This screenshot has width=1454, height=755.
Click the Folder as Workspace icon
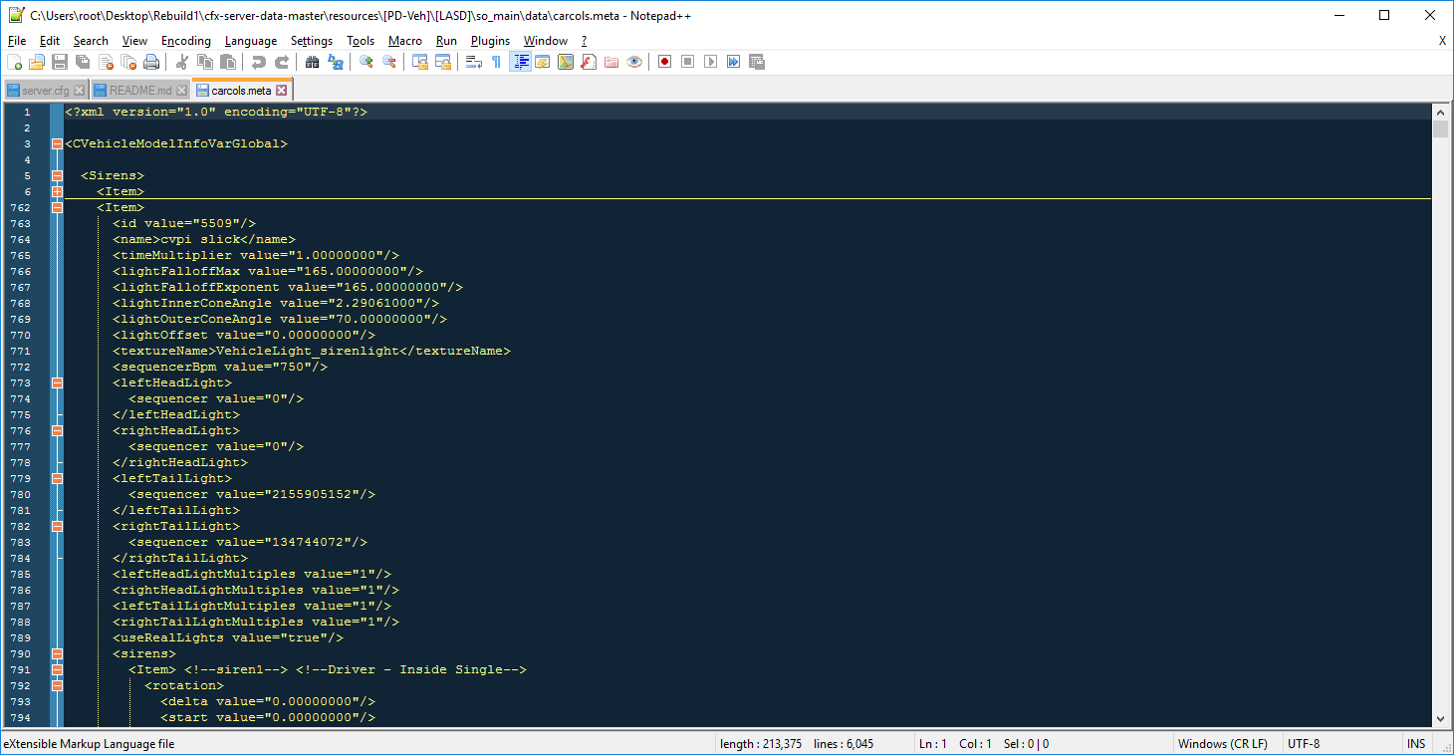pyautogui.click(x=610, y=62)
